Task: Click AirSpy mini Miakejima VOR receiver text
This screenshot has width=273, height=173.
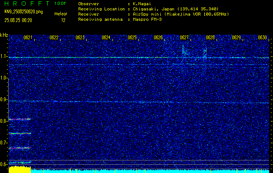Action: 181,14
